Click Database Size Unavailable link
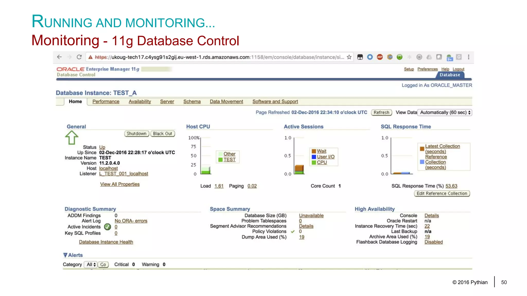This screenshot has height=296, width=527. pos(311,216)
